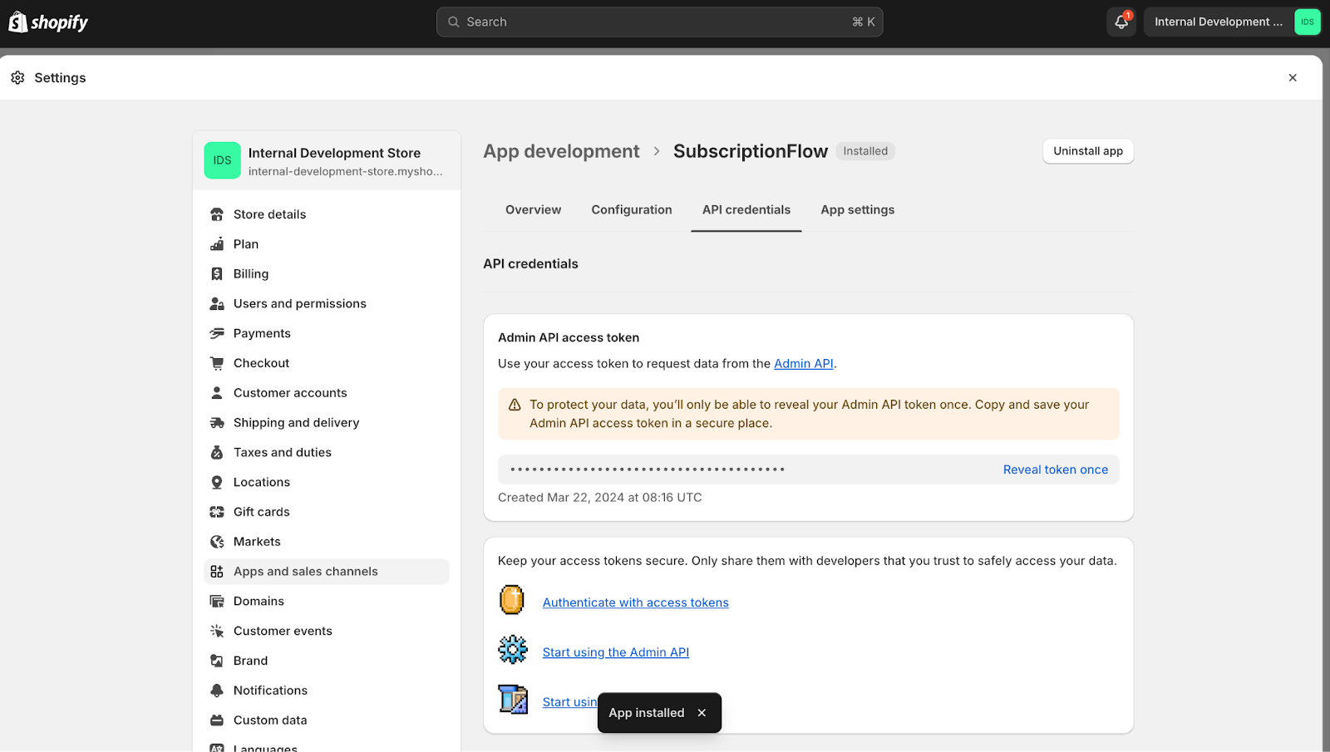Open Locations settings
The height and width of the screenshot is (752, 1330).
point(327,483)
